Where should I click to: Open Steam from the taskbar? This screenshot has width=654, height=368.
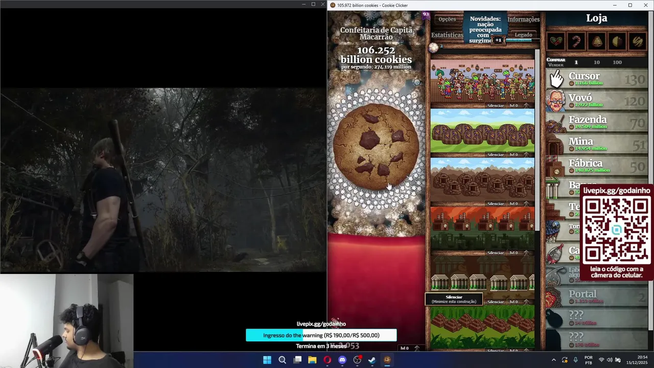[372, 360]
